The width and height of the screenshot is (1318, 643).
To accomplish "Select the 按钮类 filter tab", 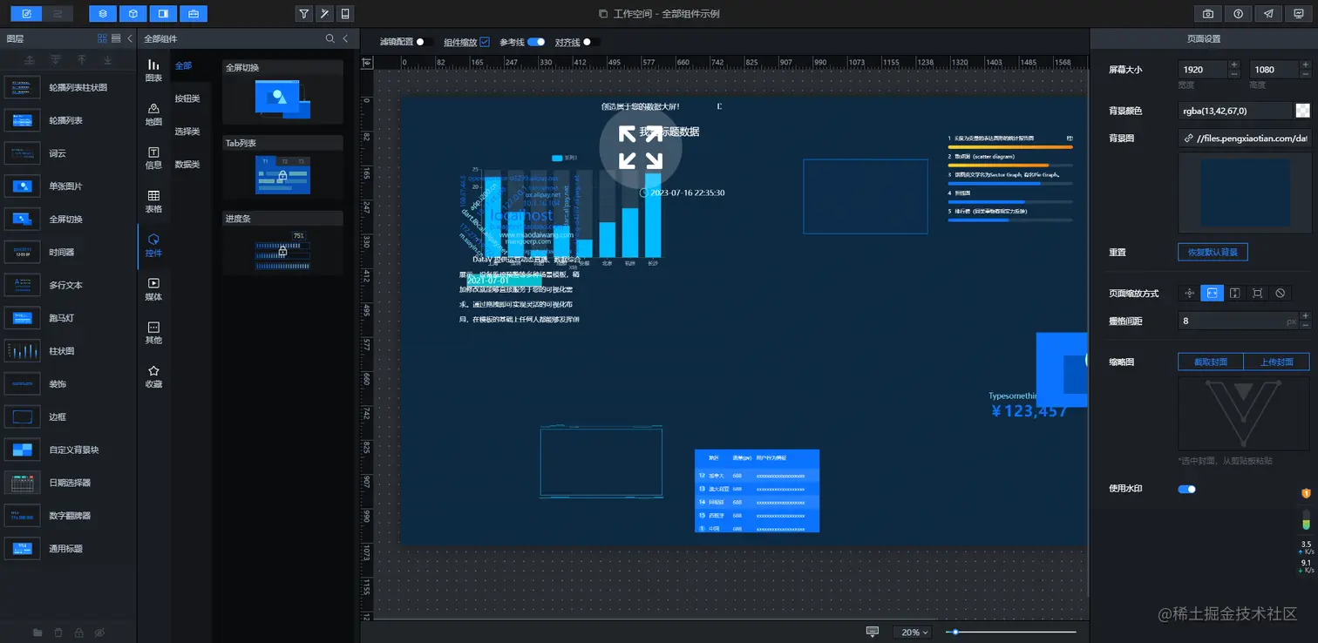I will coord(187,98).
